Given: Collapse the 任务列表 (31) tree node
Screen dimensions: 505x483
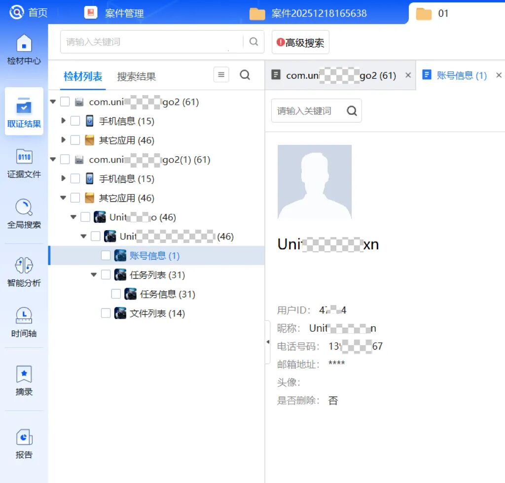Looking at the screenshot, I should (94, 275).
